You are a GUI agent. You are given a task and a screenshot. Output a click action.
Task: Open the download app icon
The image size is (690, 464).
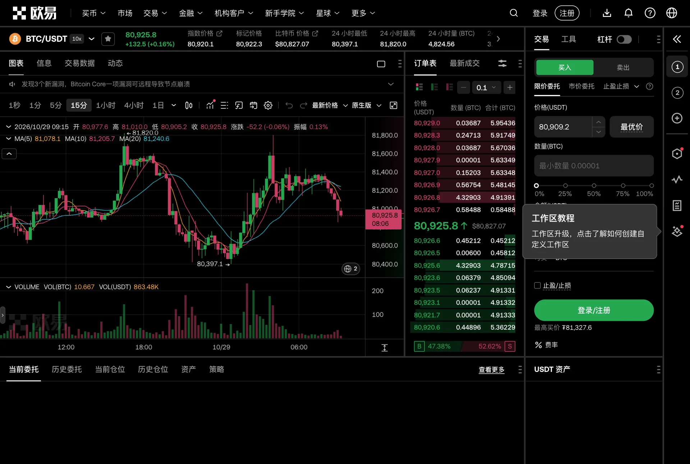coord(607,13)
